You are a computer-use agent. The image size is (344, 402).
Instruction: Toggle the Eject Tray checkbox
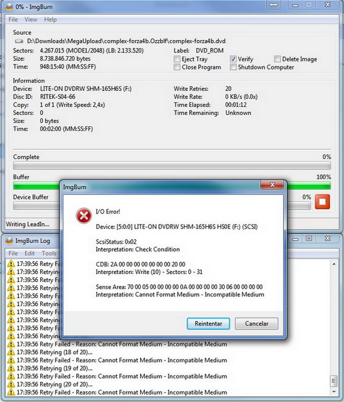point(177,59)
